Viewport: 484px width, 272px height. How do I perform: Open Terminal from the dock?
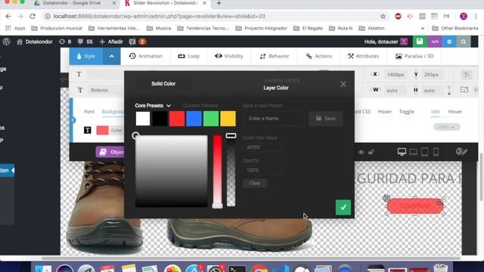tap(237, 269)
